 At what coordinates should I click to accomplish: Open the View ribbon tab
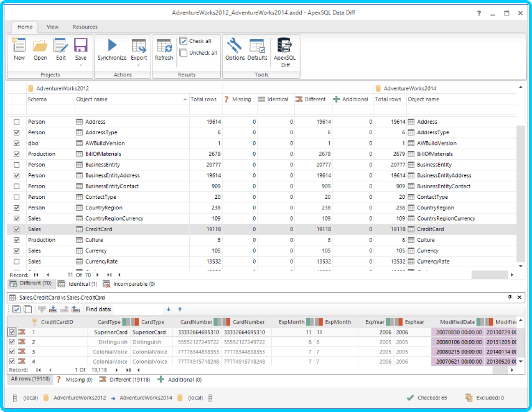coord(53,27)
